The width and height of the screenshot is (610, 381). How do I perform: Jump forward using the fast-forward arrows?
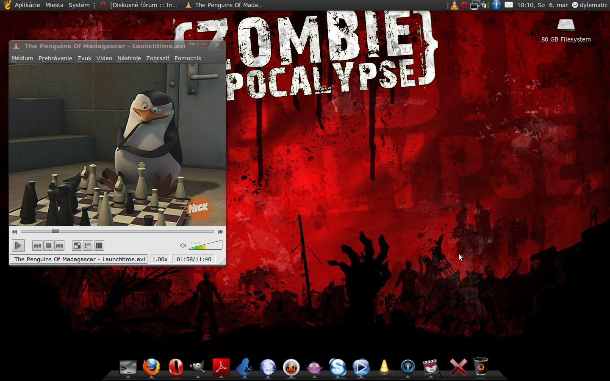(220, 232)
